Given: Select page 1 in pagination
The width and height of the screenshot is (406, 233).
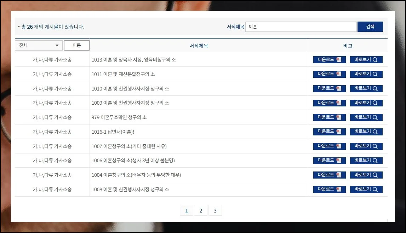Looking at the screenshot, I should 187,211.
